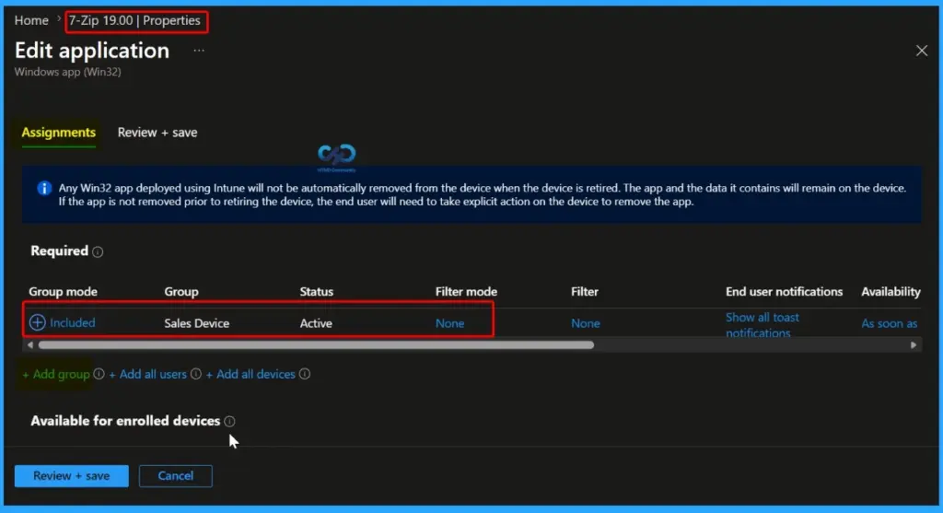Click info icon beside Add all devices
943x513 pixels.
[x=305, y=374]
